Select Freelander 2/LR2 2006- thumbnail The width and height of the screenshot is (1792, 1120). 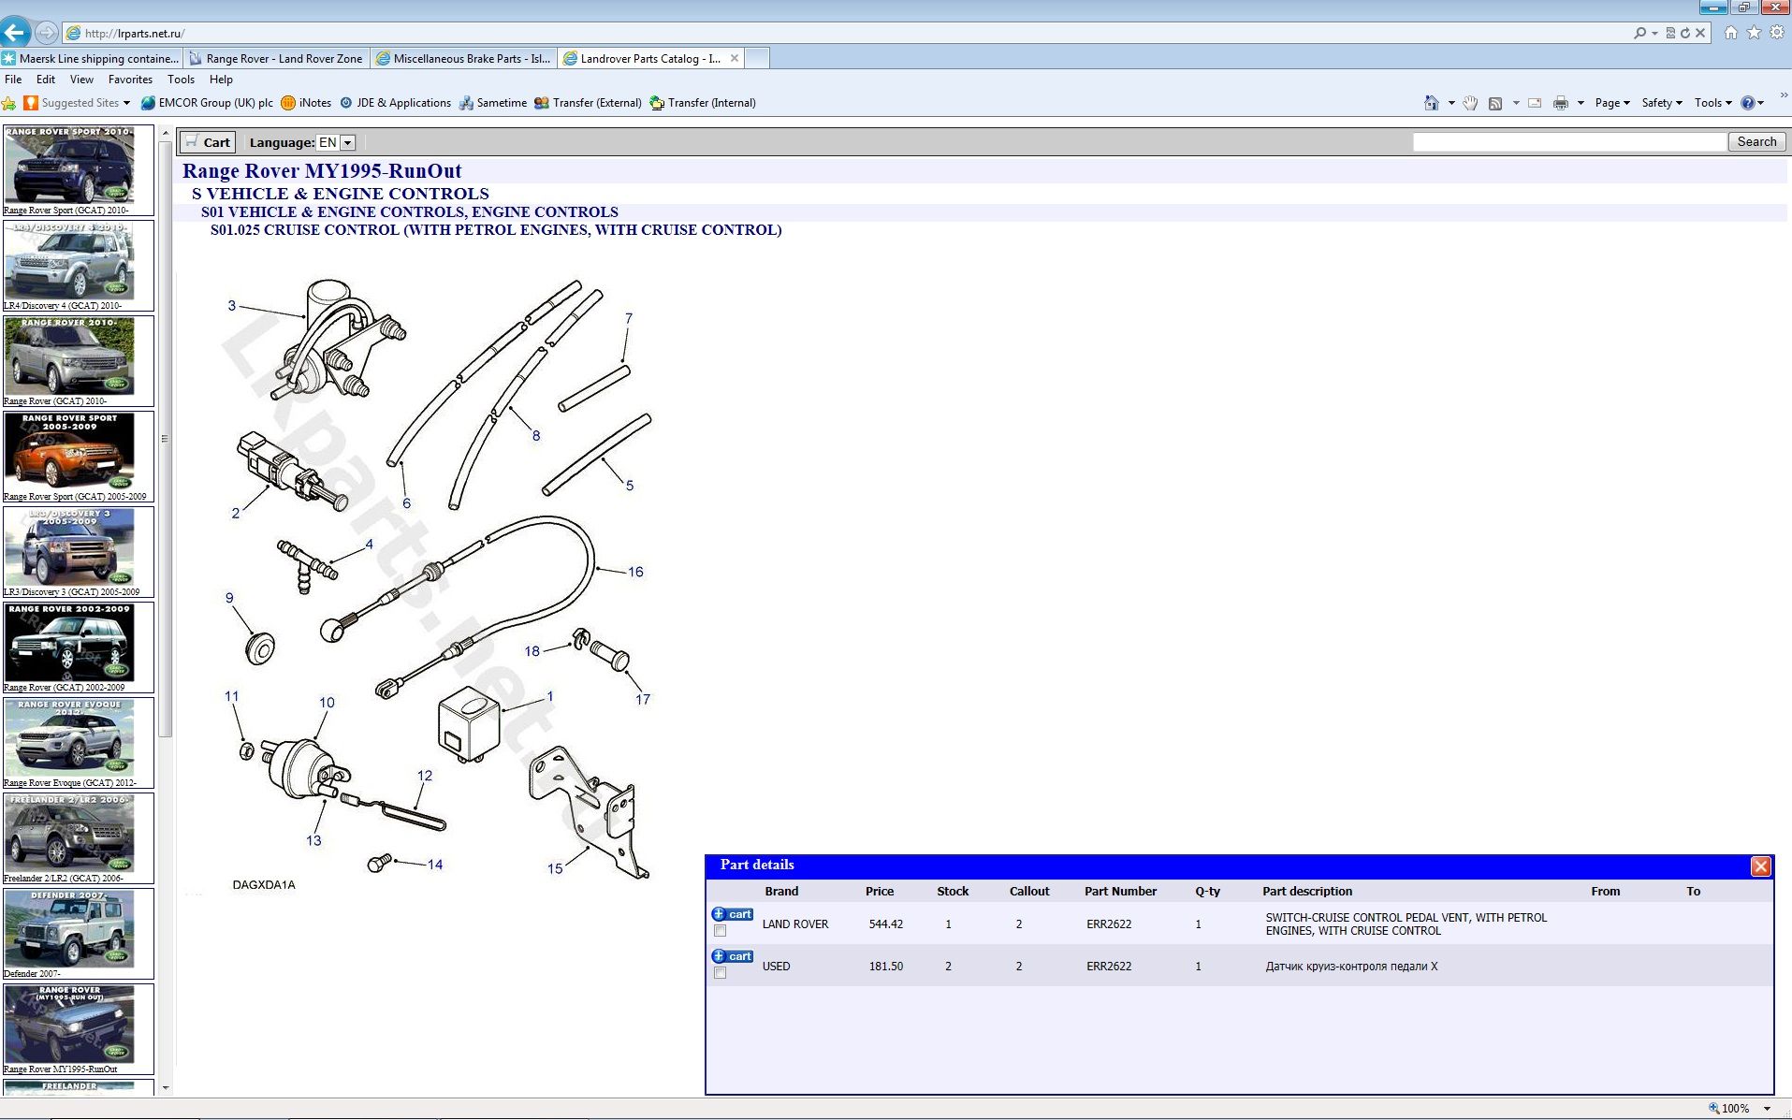[x=78, y=838]
